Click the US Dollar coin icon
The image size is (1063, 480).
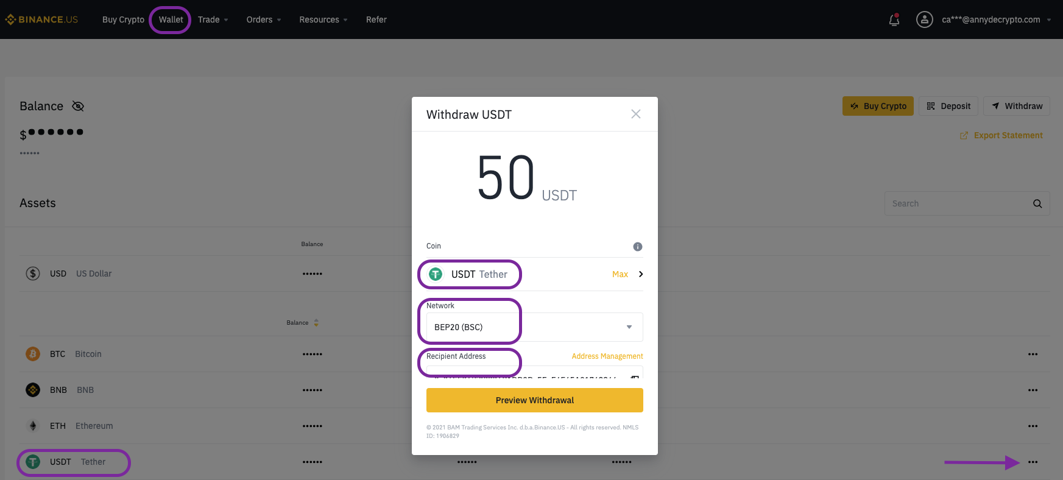(x=33, y=274)
